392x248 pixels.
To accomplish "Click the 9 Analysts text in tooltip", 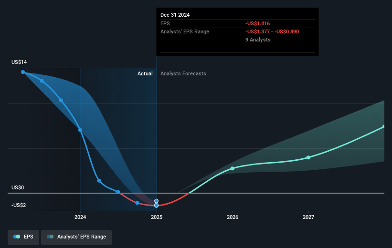I will point(258,40).
